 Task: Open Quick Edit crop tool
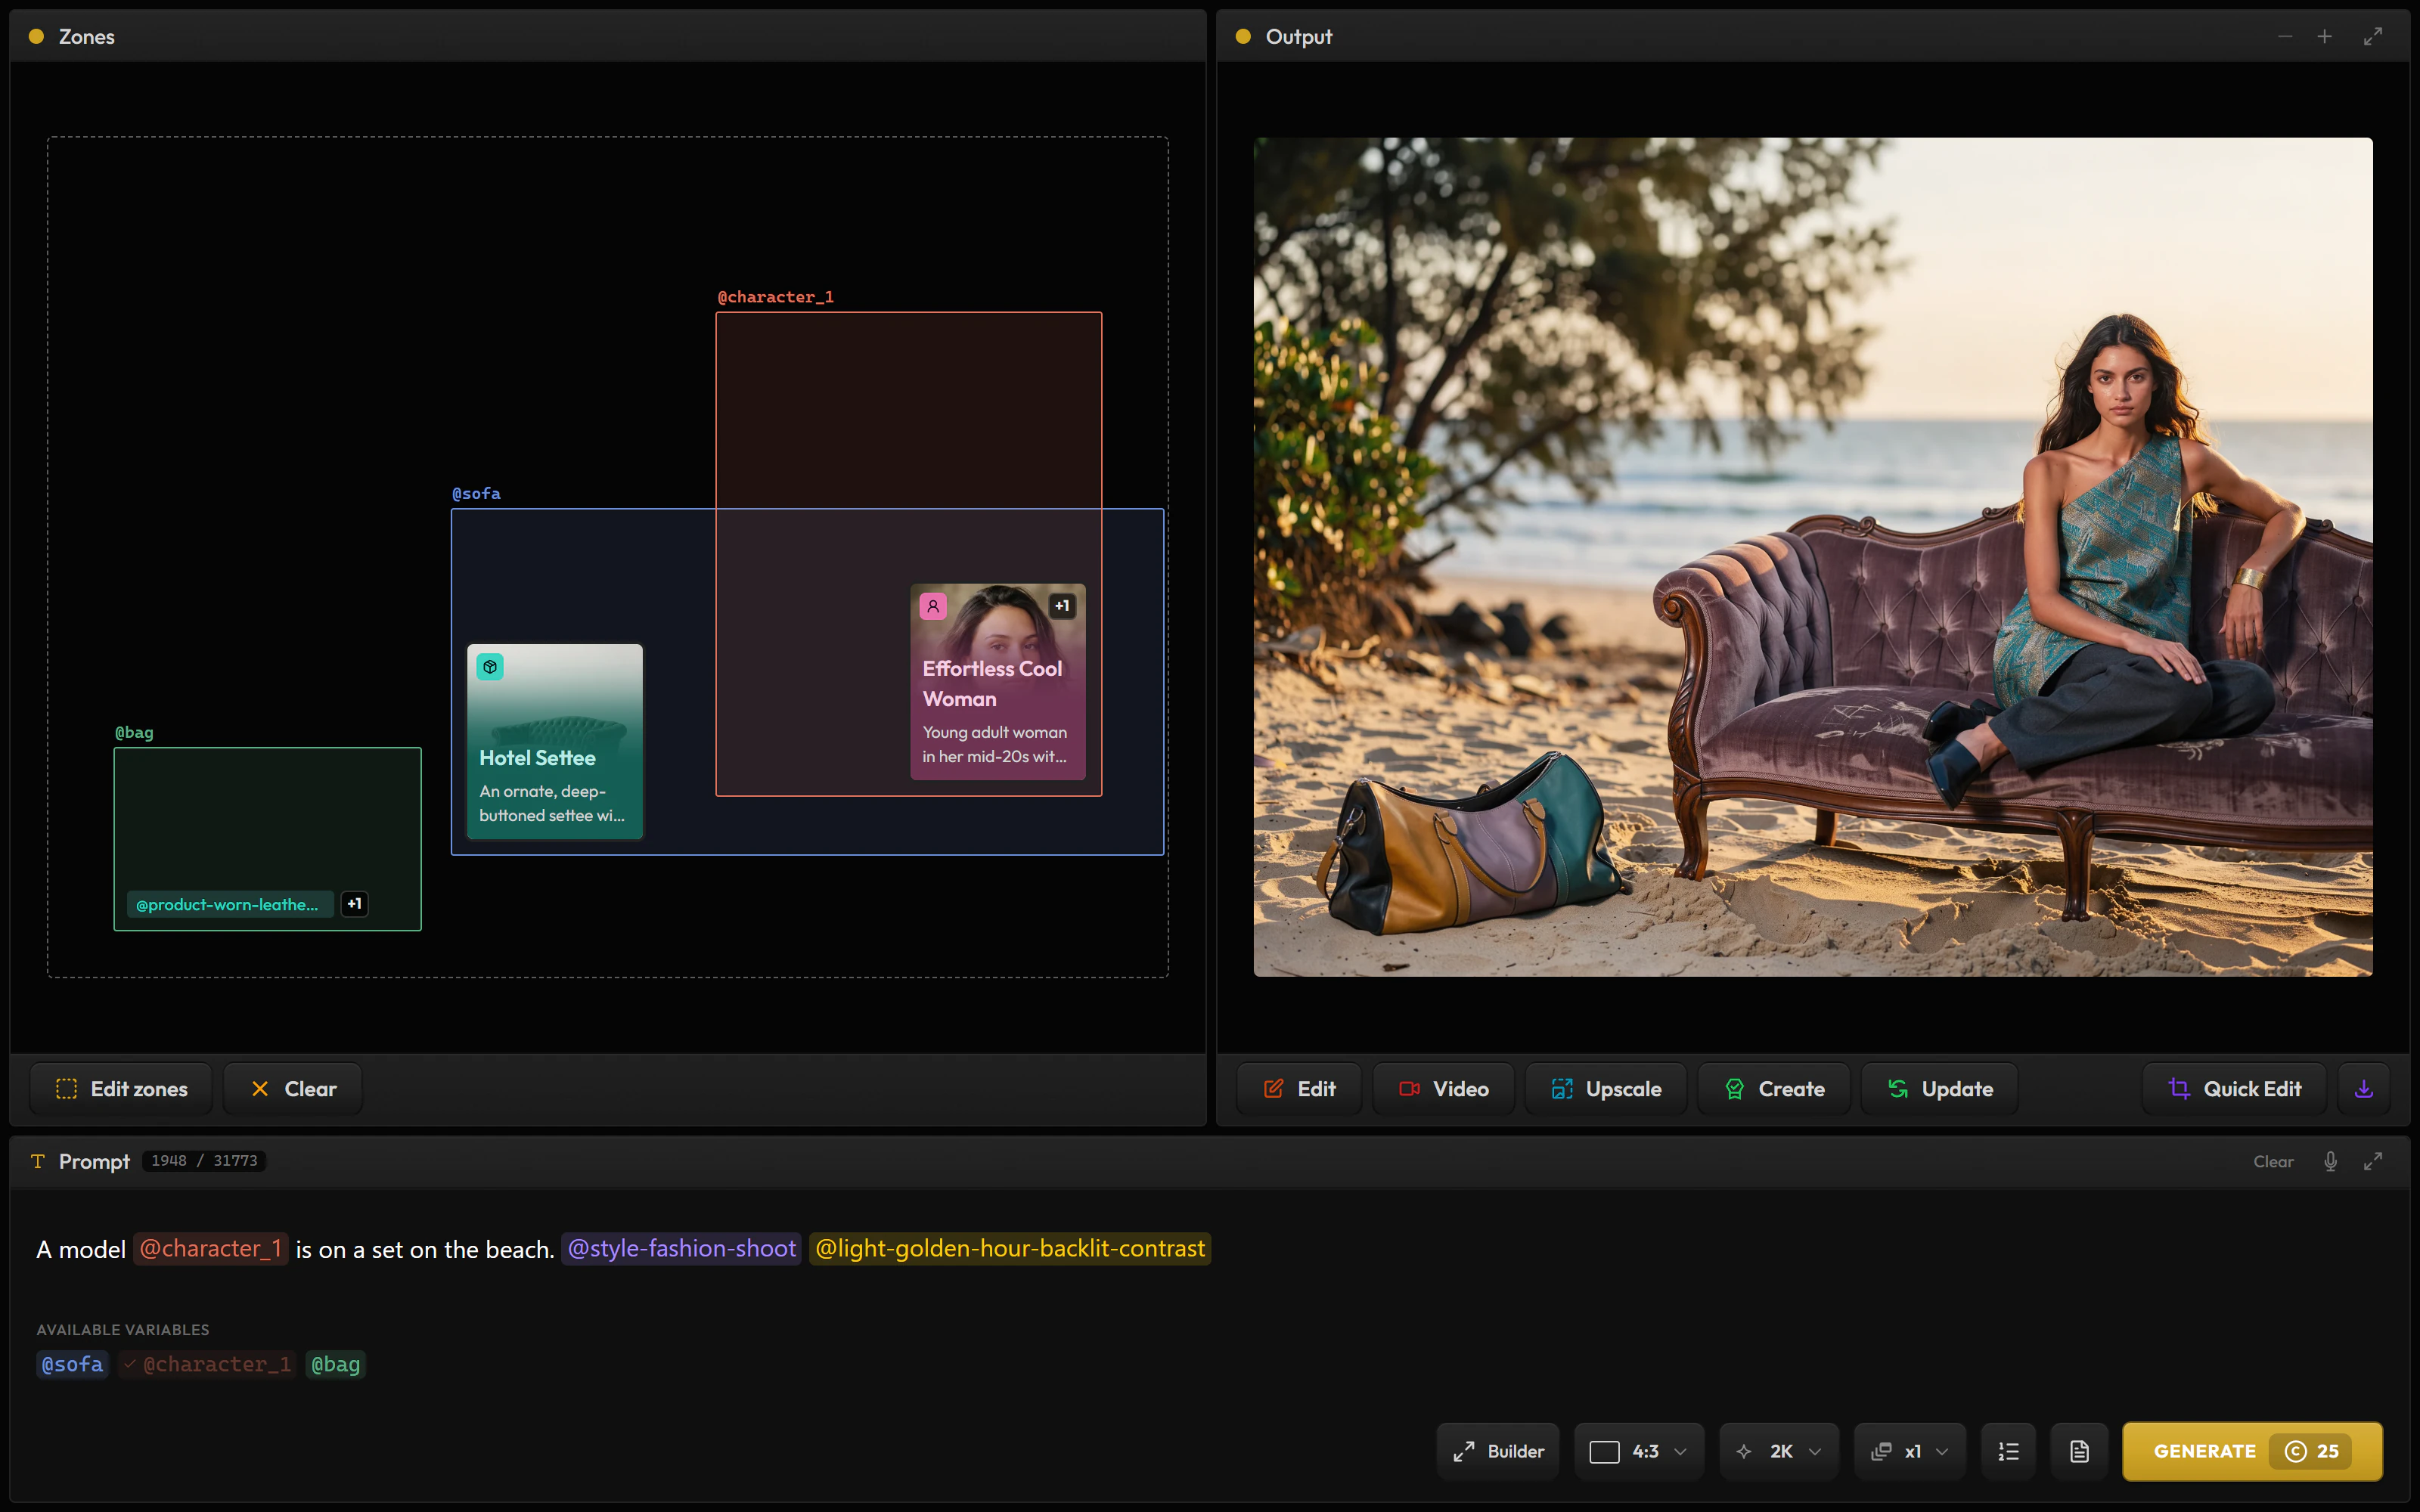[x=2234, y=1089]
